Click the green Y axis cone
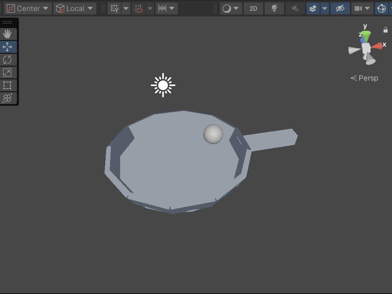 pos(366,36)
